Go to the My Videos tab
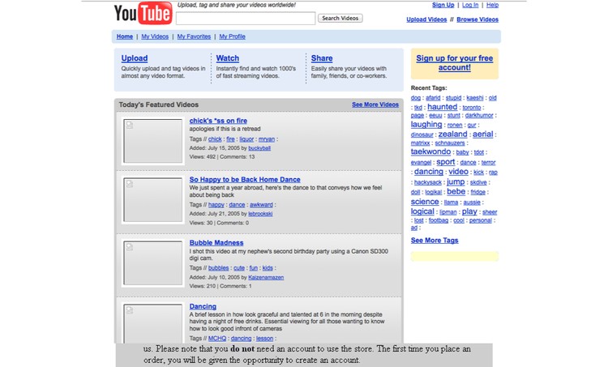Image resolution: width=608 pixels, height=367 pixels. 155,36
